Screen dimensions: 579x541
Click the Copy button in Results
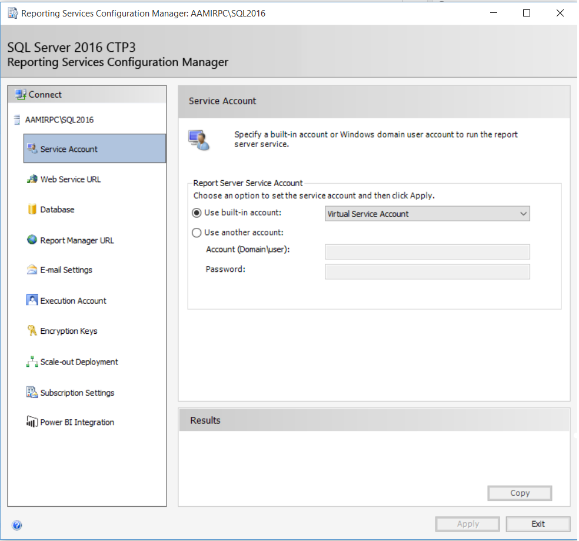click(520, 493)
